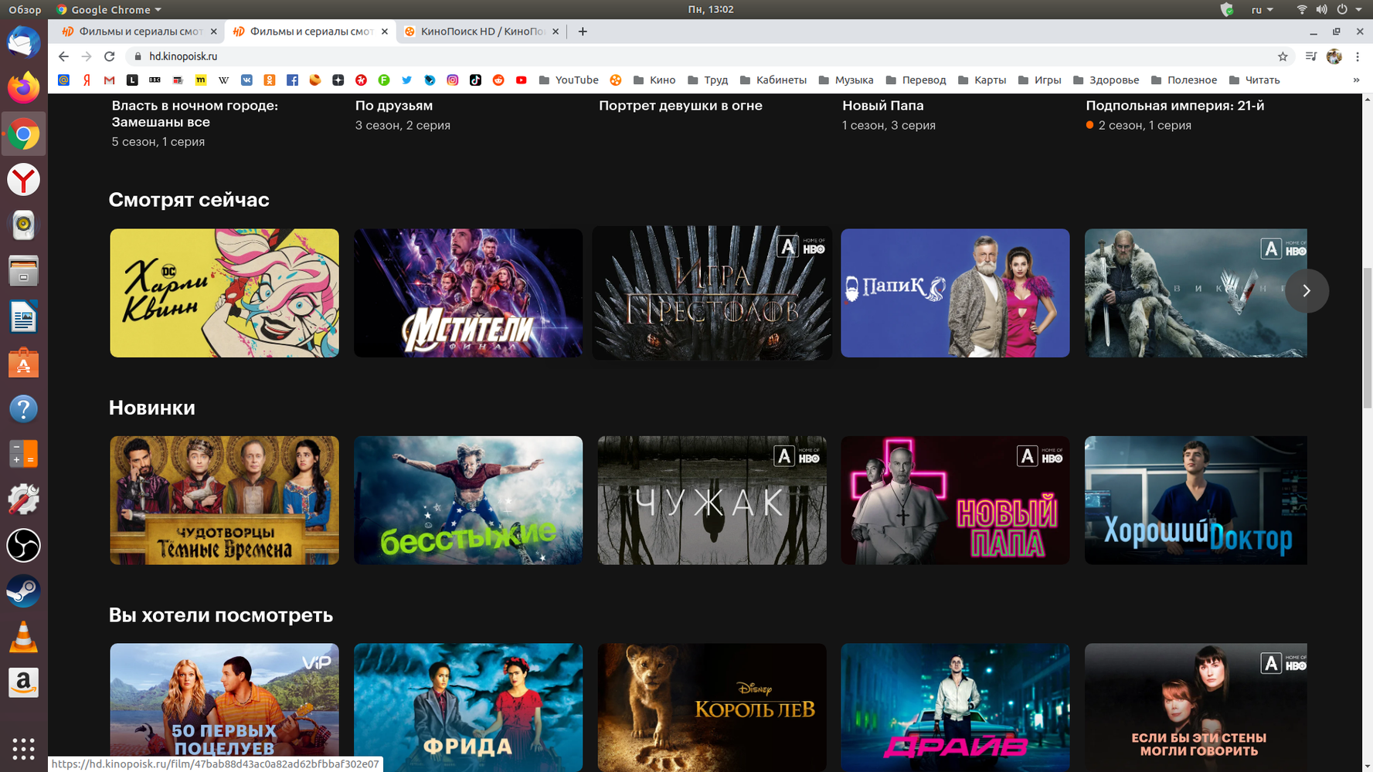Open the Портрет девушки в огне title
Screen dimensions: 1373x772
[x=681, y=106]
